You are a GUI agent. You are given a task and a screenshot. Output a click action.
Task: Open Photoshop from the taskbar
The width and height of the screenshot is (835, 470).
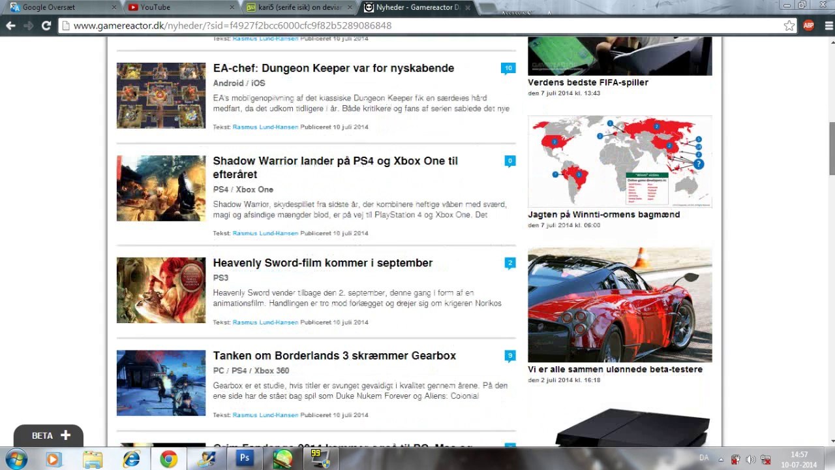pos(245,458)
